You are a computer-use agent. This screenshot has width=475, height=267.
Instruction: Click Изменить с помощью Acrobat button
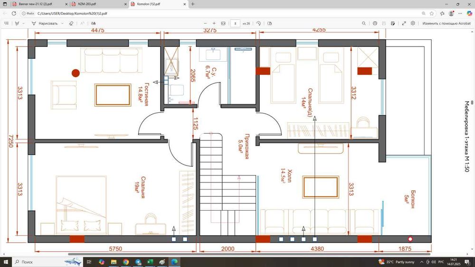point(446,23)
